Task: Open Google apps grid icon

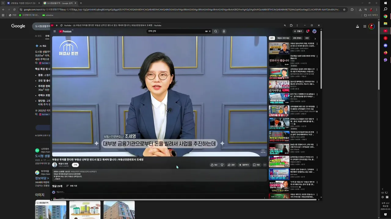Action: click(365, 26)
